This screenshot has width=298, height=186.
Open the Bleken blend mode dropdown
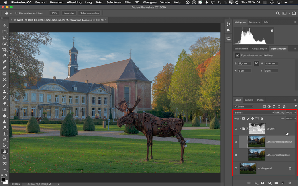click(254, 112)
